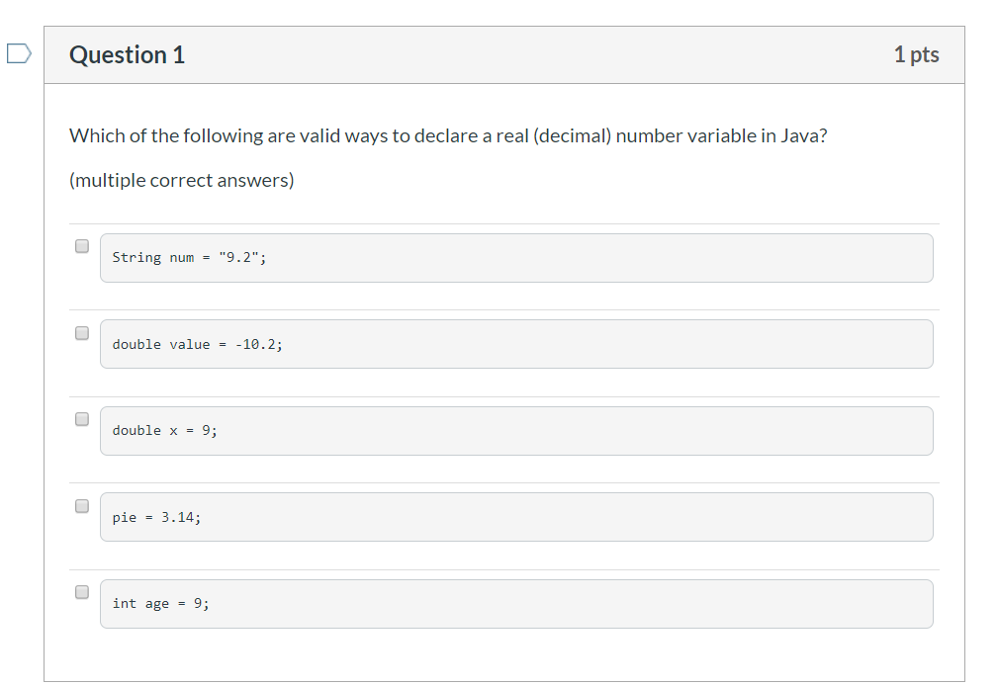Tick the checkbox for double value = -10.2
The width and height of the screenshot is (998, 686).
[82, 333]
